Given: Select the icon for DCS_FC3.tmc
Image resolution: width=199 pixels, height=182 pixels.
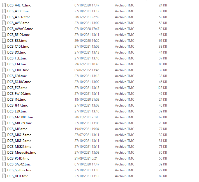Looking at the screenshot, I should (x=4, y=87).
